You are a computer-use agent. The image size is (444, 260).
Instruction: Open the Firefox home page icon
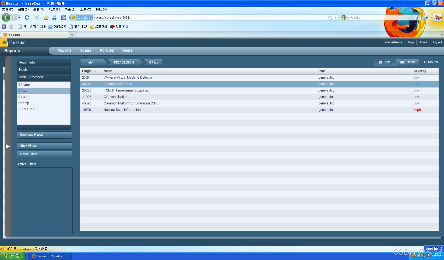point(46,17)
